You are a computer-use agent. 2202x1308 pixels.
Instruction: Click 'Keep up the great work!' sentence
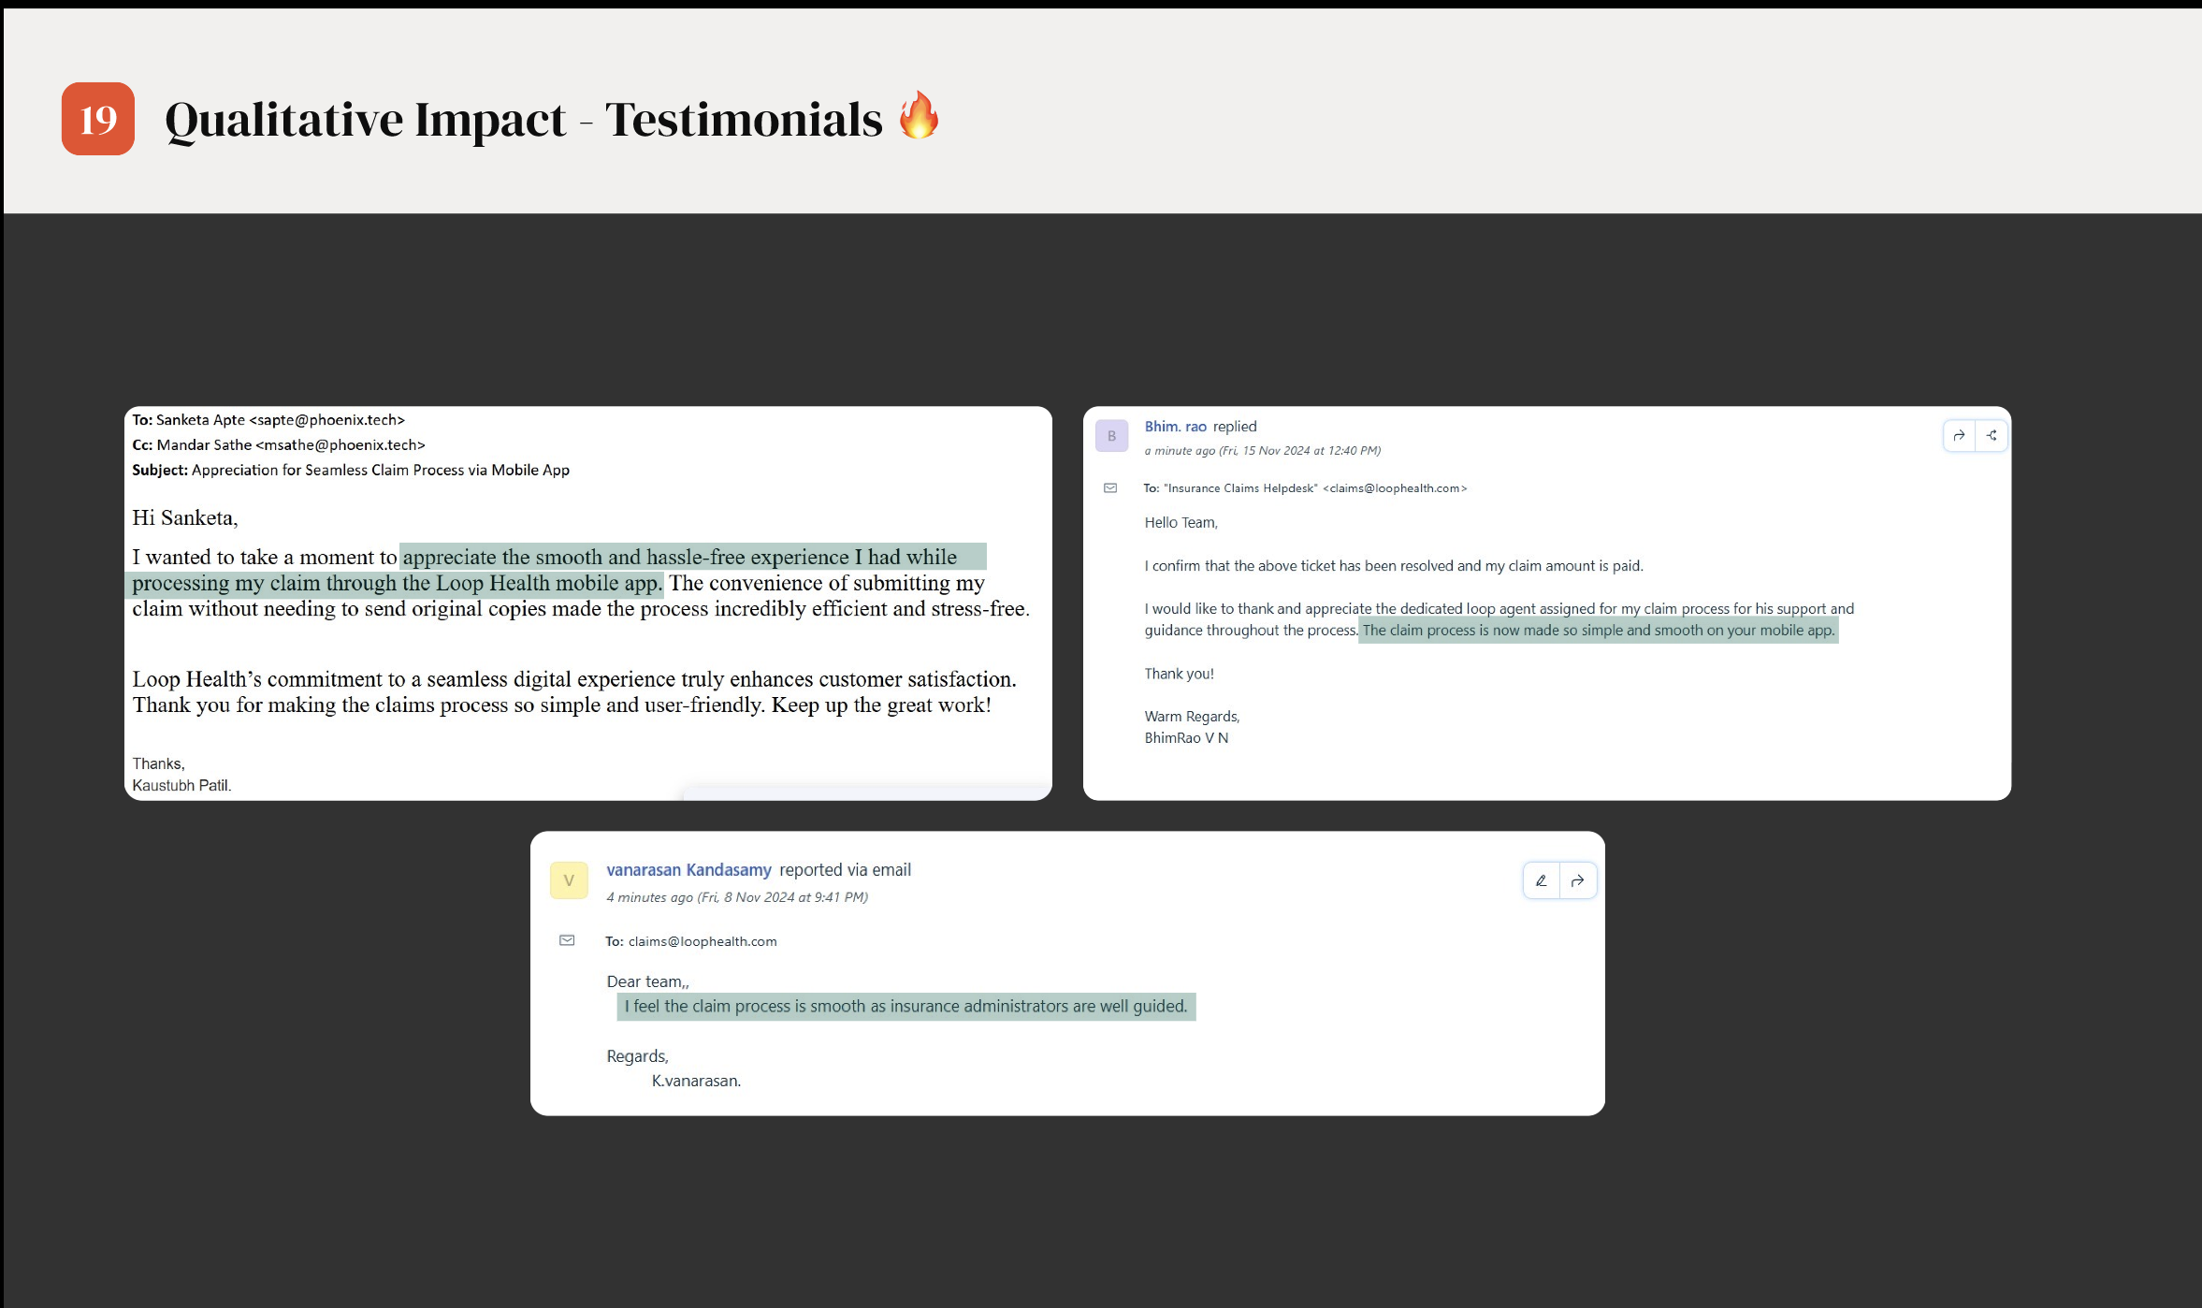click(x=881, y=705)
